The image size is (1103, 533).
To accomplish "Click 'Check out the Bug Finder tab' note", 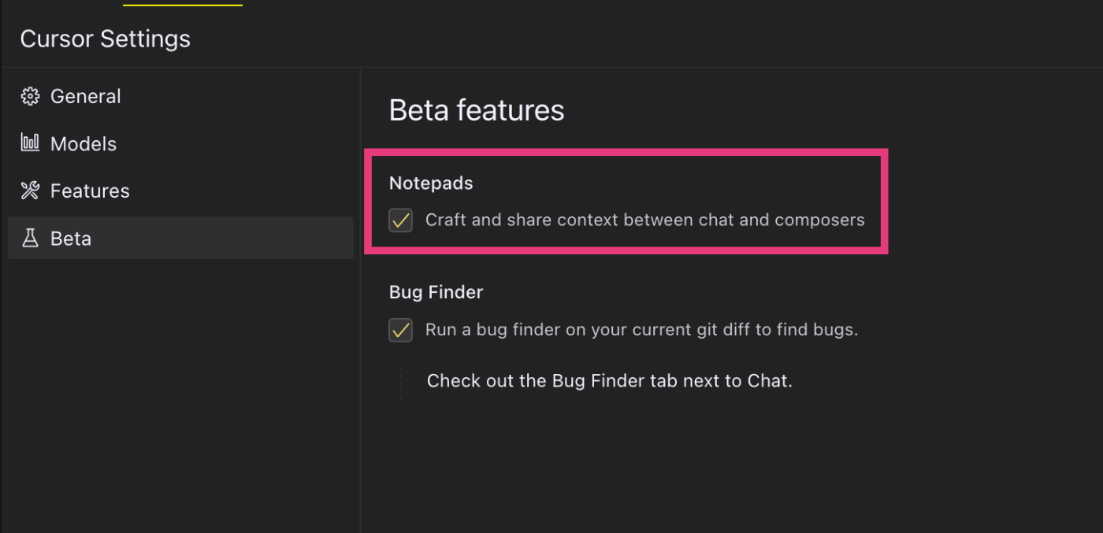I will tap(609, 381).
